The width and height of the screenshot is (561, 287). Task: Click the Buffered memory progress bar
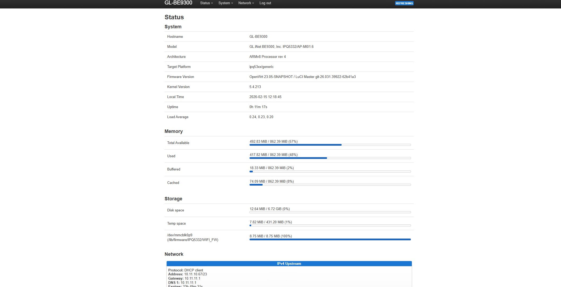tap(330, 172)
